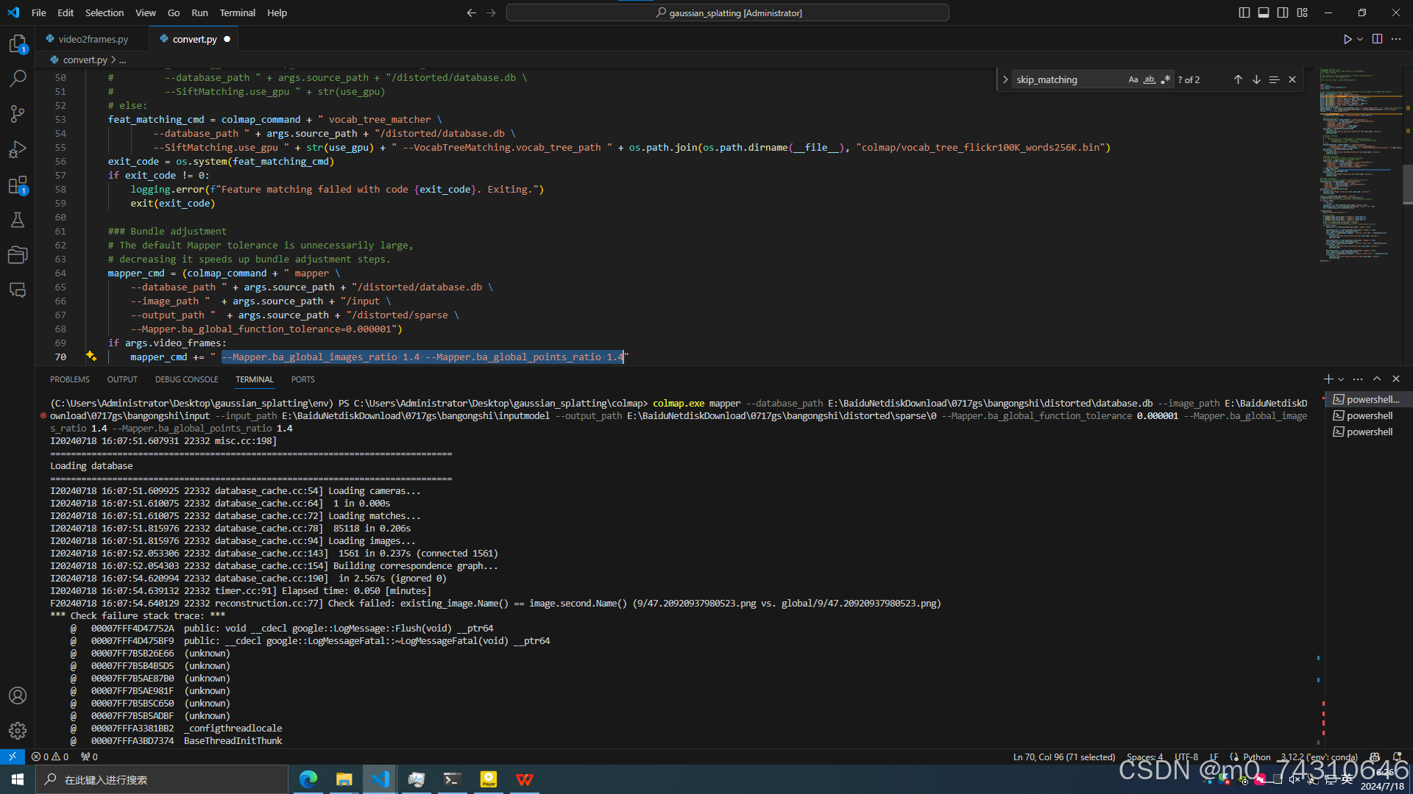
Task: Open the Terminal menu
Action: click(x=237, y=12)
